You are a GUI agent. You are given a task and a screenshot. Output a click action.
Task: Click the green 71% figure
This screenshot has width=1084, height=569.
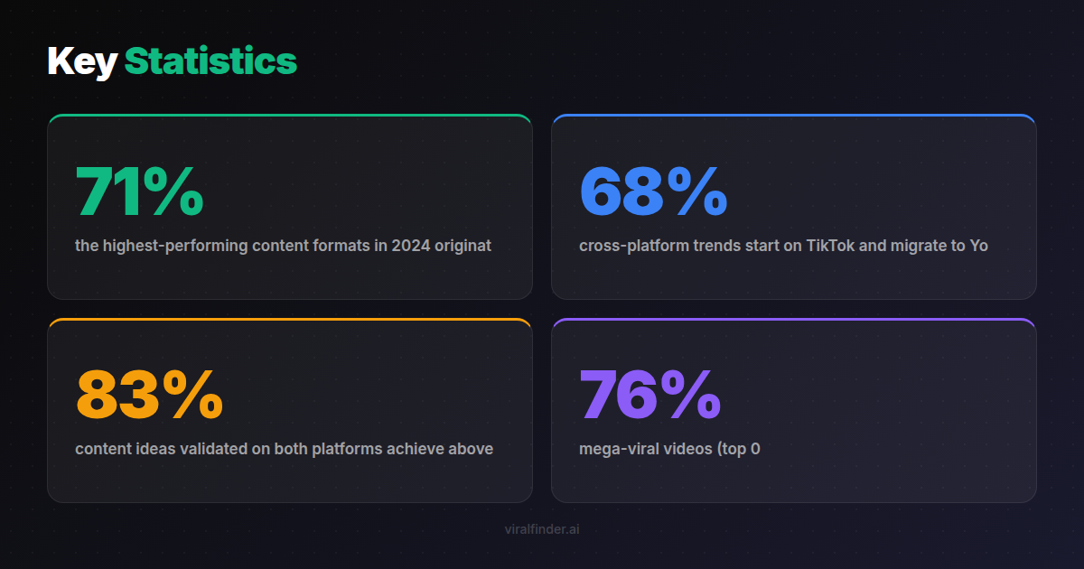coord(139,191)
